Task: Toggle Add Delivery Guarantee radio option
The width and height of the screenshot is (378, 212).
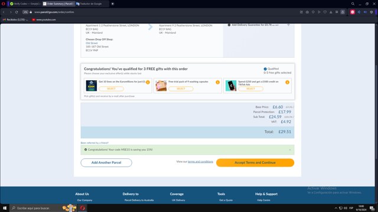Action: pyautogui.click(x=229, y=25)
